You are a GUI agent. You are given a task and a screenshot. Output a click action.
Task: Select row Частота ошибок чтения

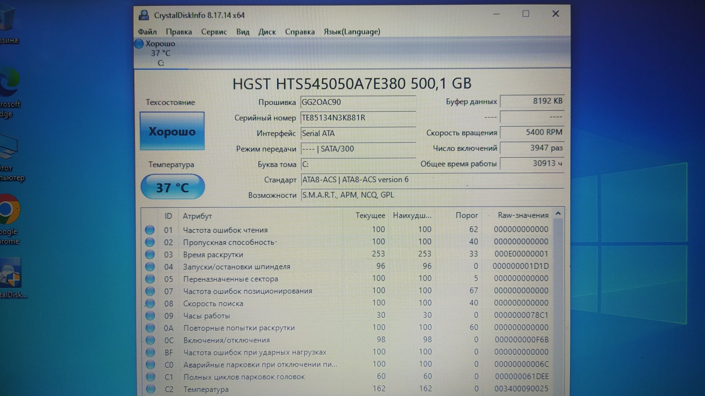347,230
